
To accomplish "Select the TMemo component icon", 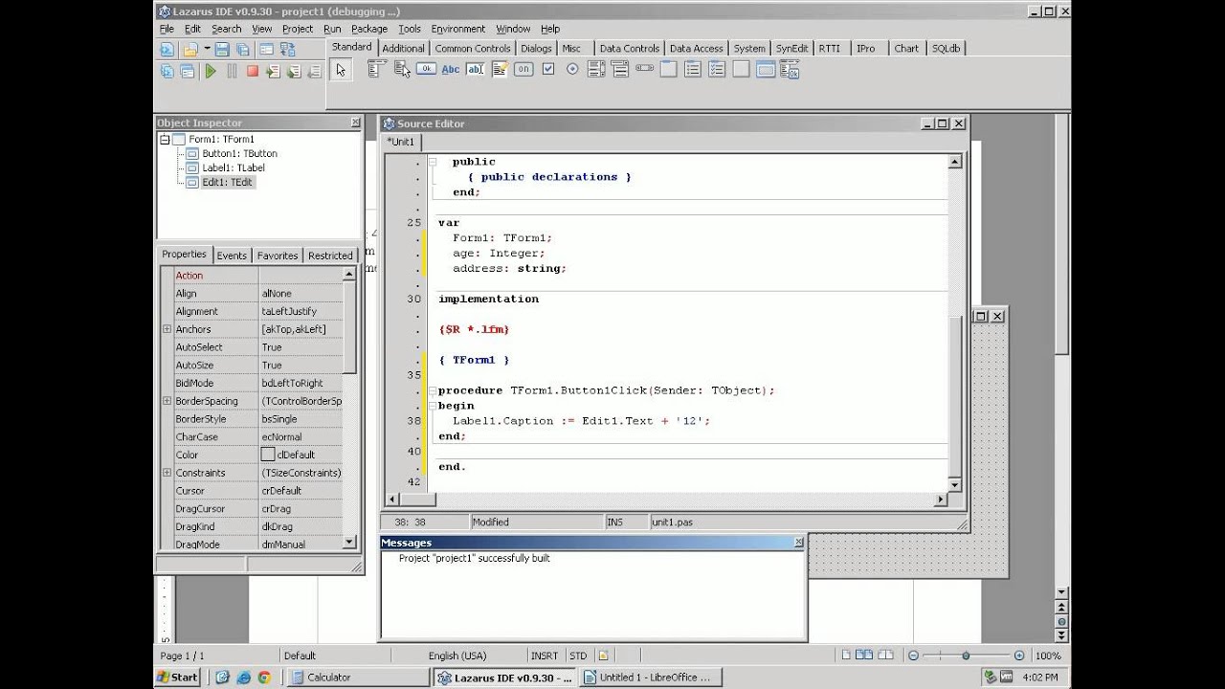I will coord(499,69).
